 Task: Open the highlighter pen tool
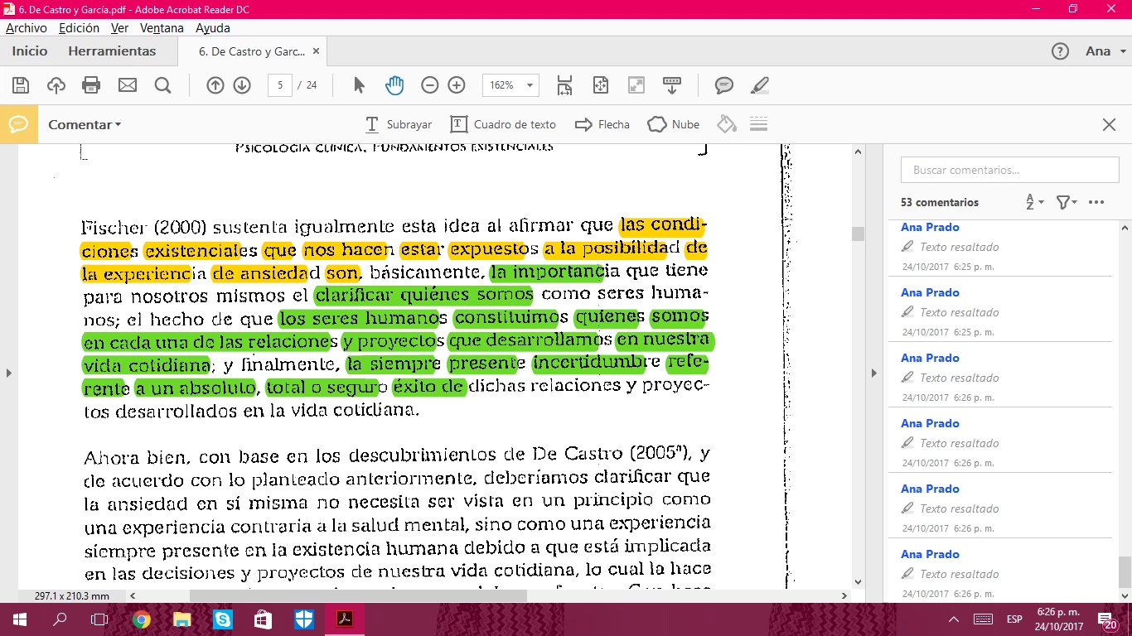759,85
